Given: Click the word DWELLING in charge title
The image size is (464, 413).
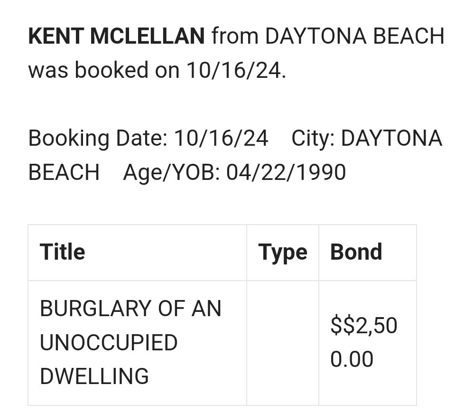Looking at the screenshot, I should point(94,376).
